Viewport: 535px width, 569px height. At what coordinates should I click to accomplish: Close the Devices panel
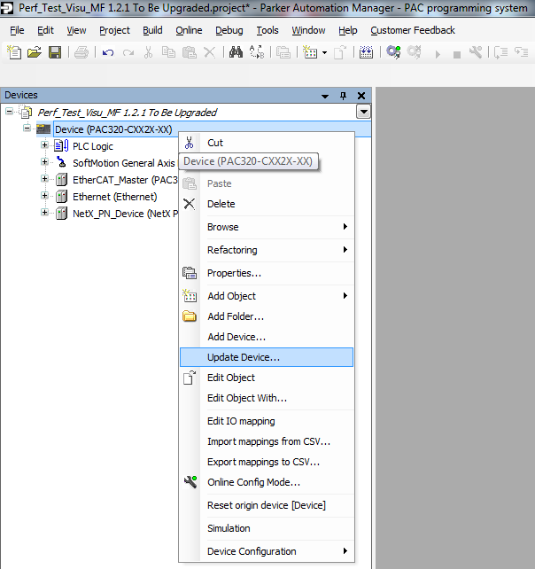coord(361,96)
